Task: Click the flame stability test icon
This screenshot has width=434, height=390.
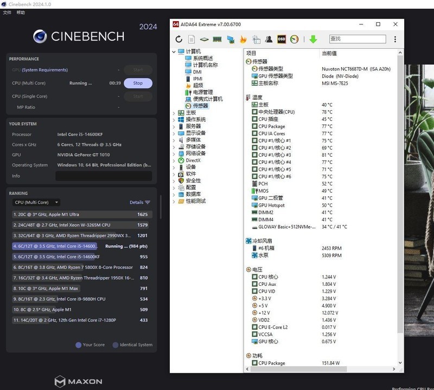Action: point(242,39)
